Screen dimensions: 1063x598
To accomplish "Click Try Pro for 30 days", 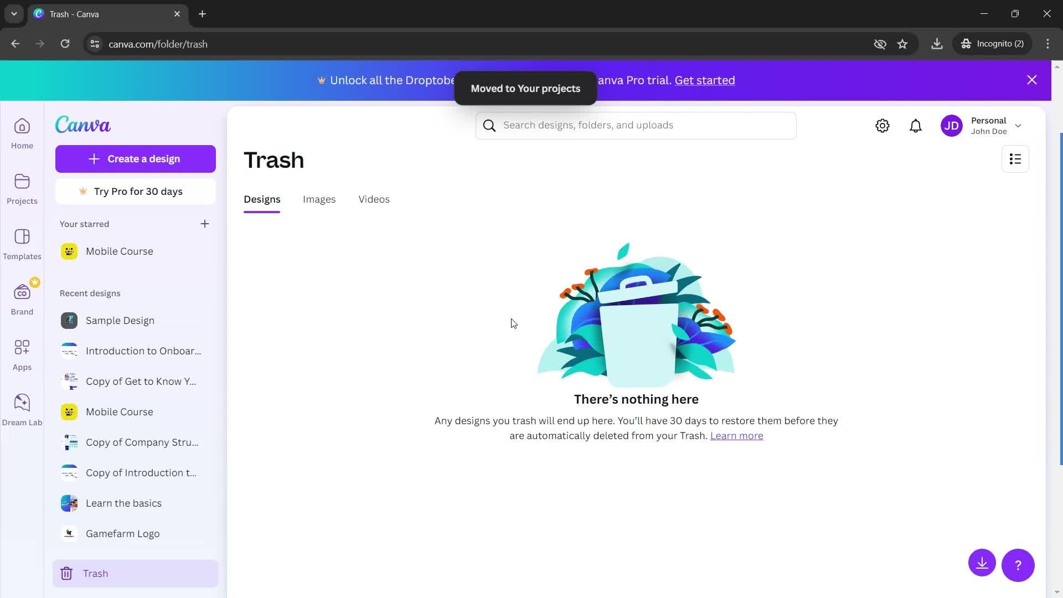I will coord(136,192).
